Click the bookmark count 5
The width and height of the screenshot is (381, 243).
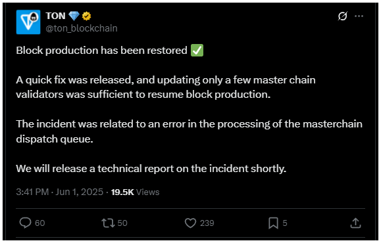coord(285,223)
